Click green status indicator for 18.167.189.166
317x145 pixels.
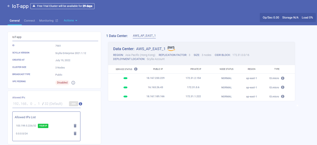pos(125,96)
